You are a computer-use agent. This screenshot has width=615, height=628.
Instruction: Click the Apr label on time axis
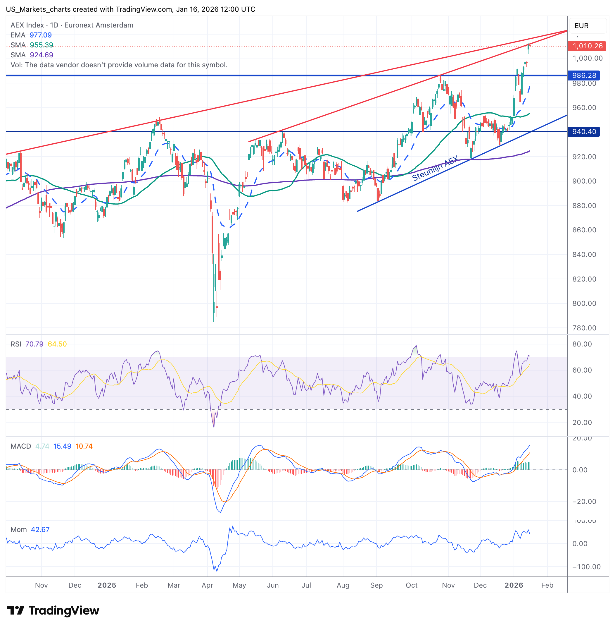click(207, 585)
